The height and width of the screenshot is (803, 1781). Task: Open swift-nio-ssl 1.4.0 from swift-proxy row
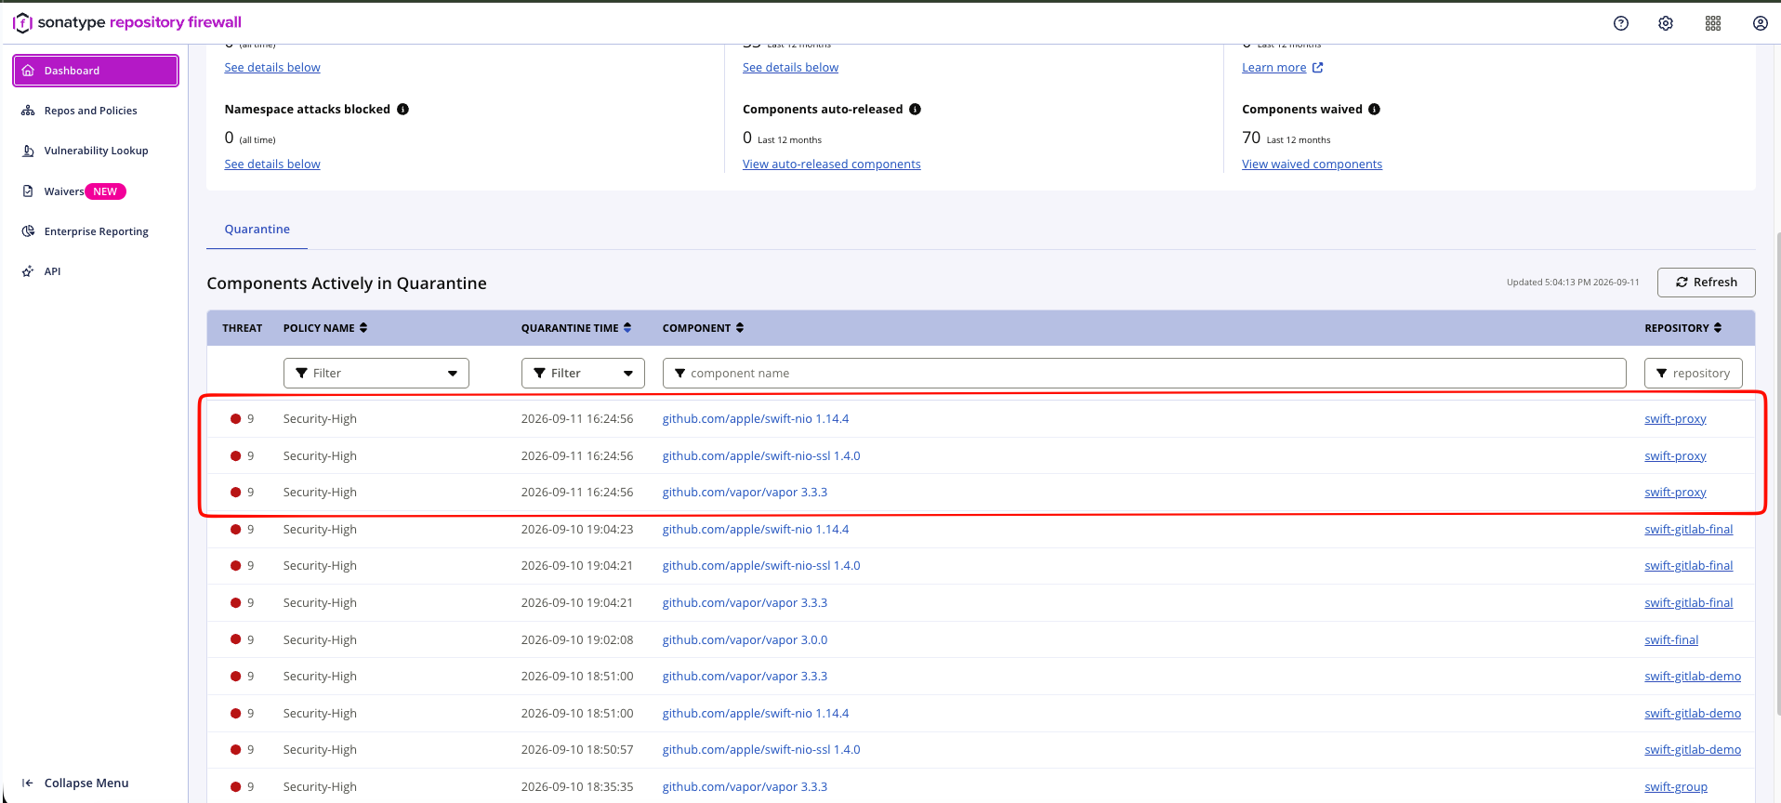[761, 456]
